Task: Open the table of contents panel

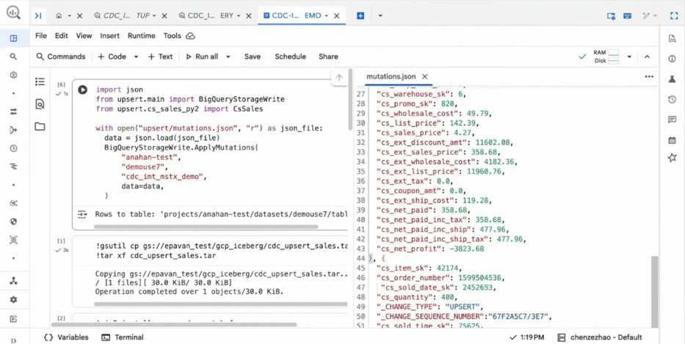Action: pos(40,82)
